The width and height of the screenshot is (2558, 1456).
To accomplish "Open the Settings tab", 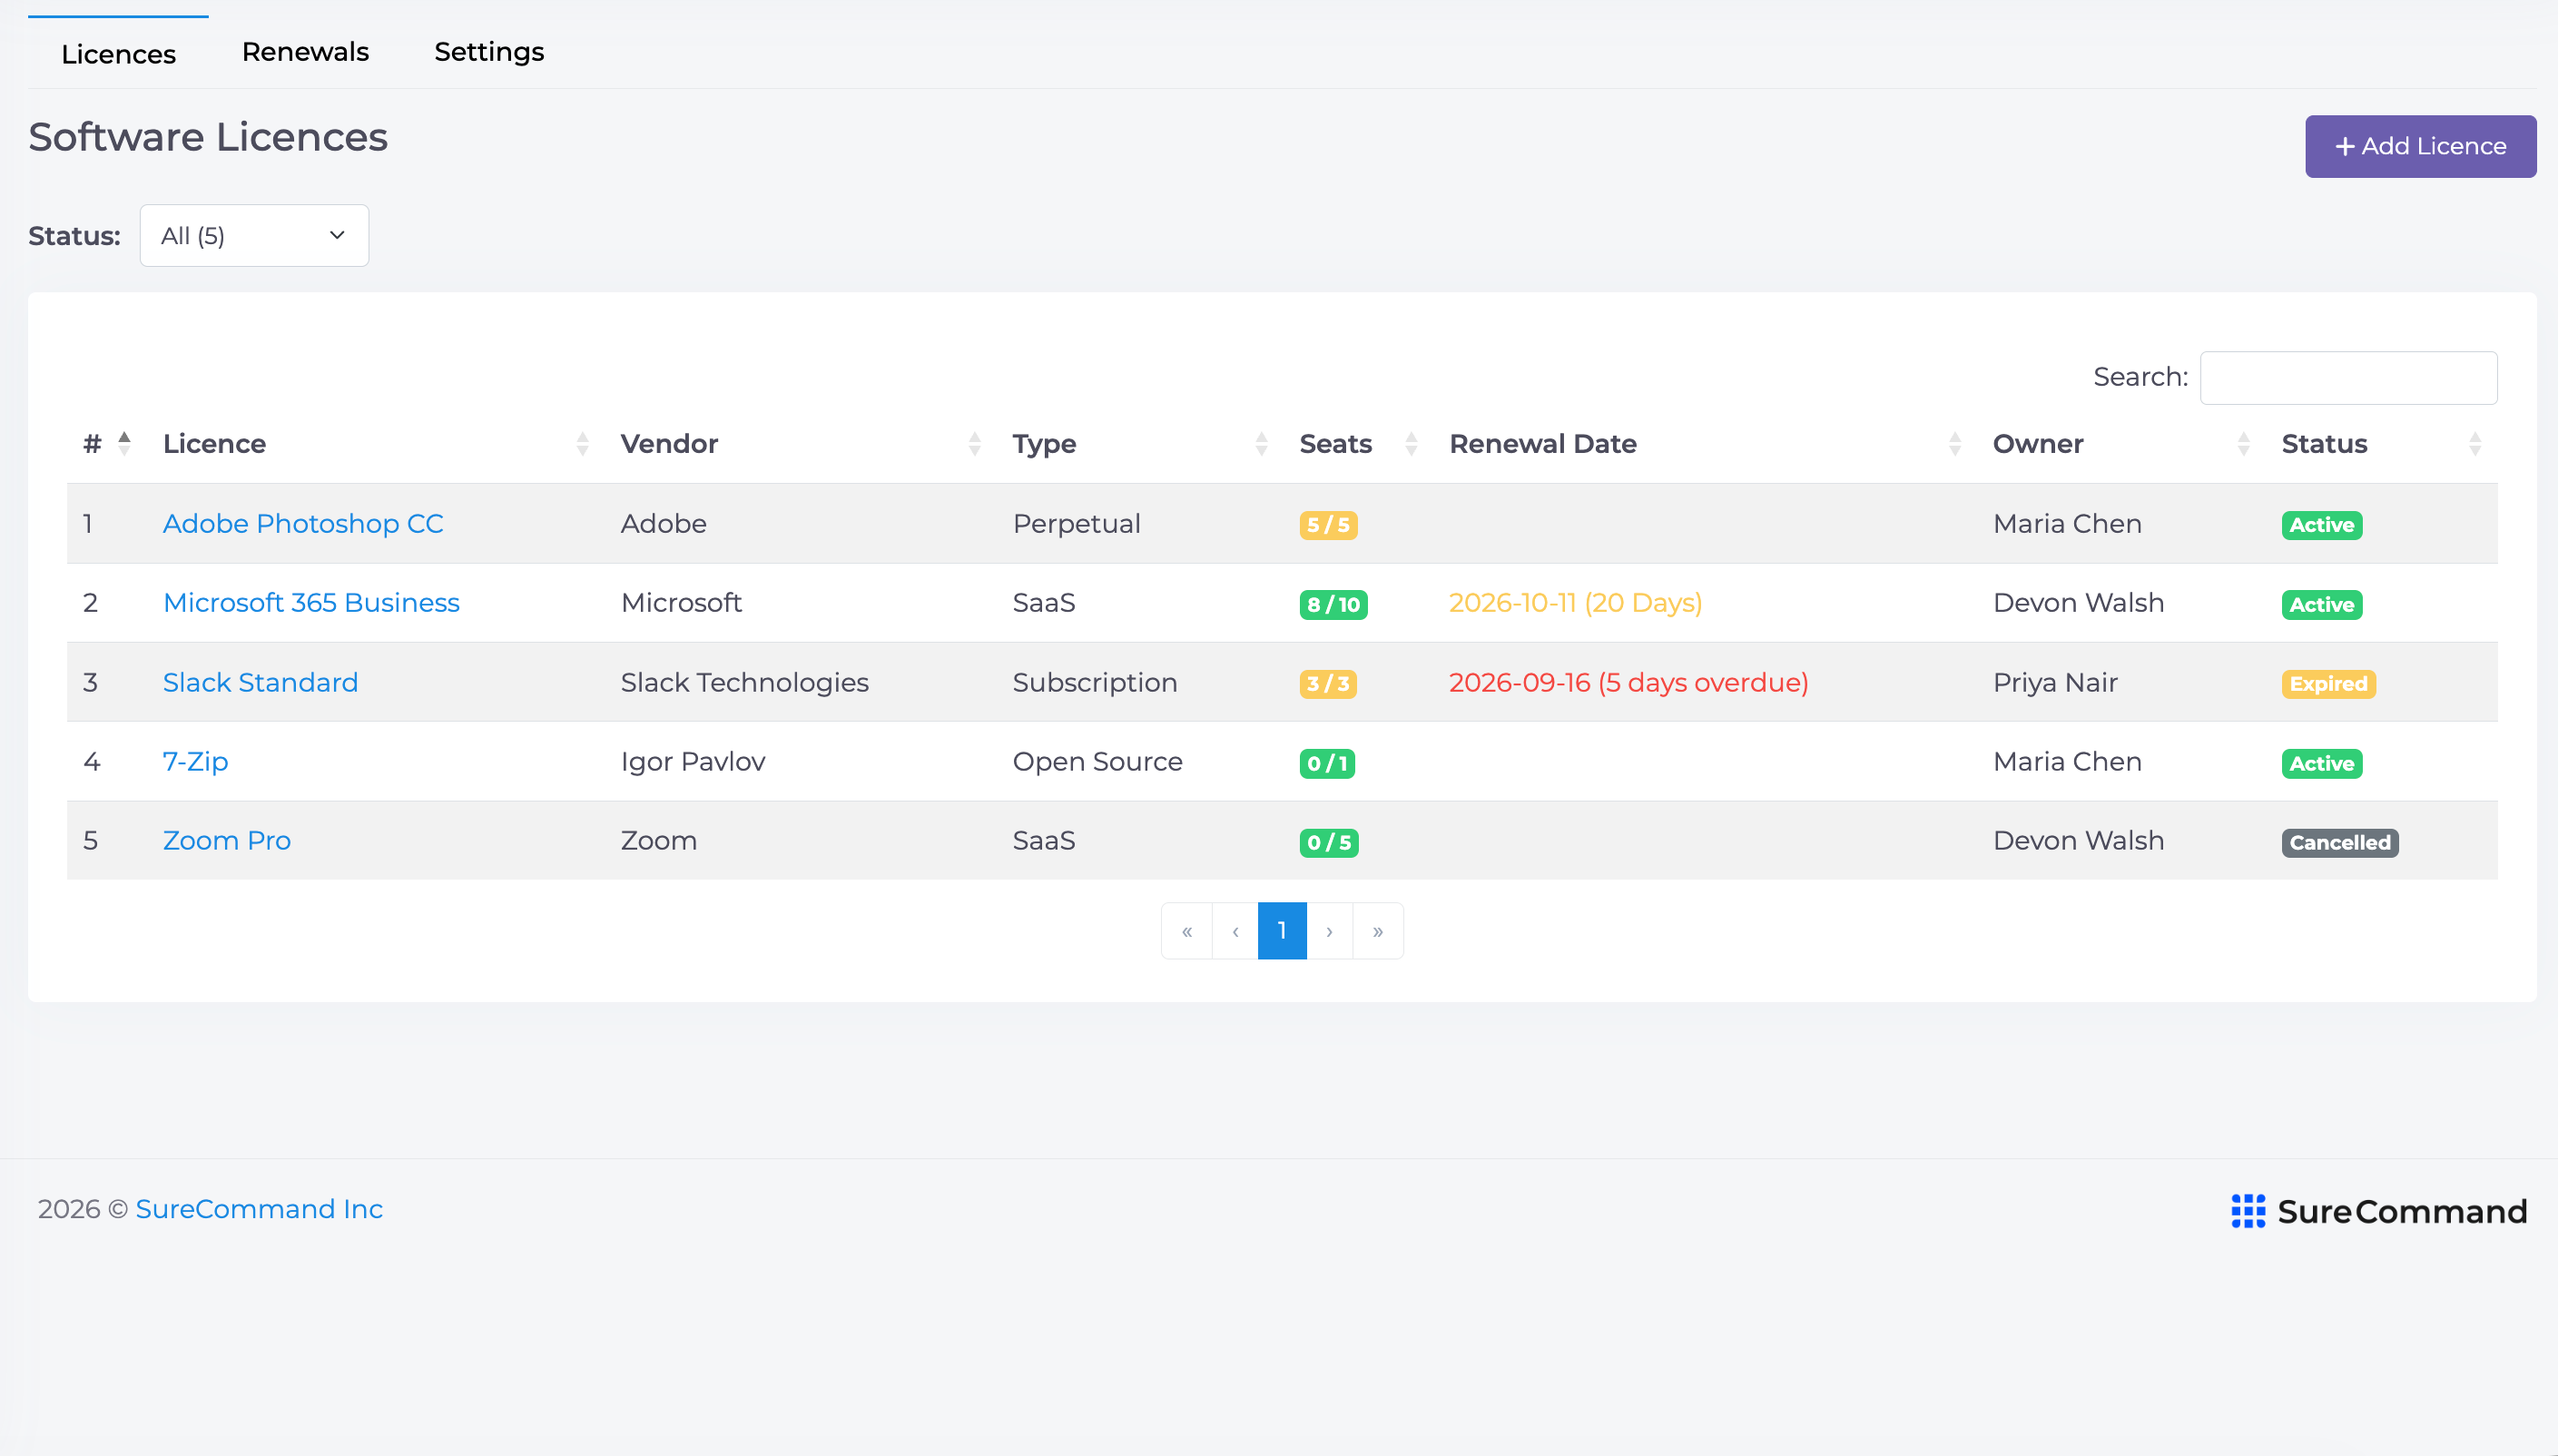I will [x=489, y=52].
